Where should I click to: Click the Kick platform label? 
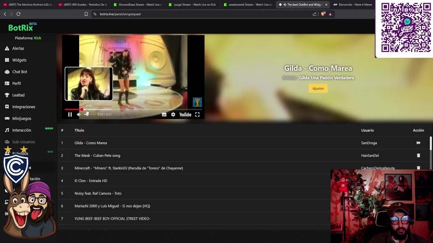[38, 38]
